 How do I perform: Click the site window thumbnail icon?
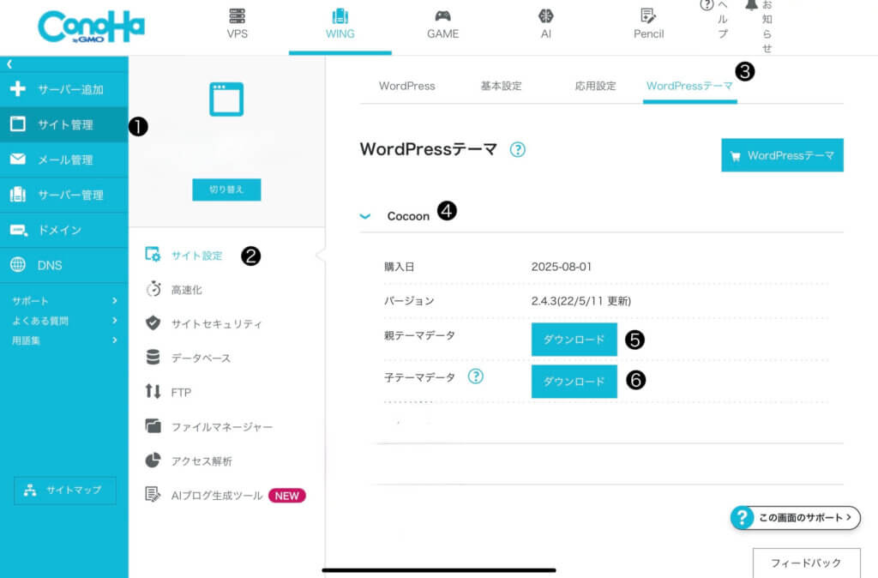point(226,99)
